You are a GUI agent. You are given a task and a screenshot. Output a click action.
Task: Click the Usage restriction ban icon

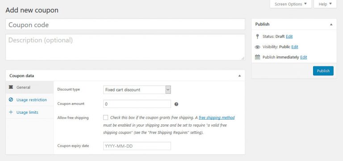[x=11, y=100]
